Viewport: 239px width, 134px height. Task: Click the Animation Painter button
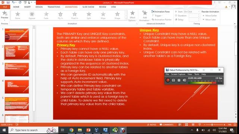point(162,20)
